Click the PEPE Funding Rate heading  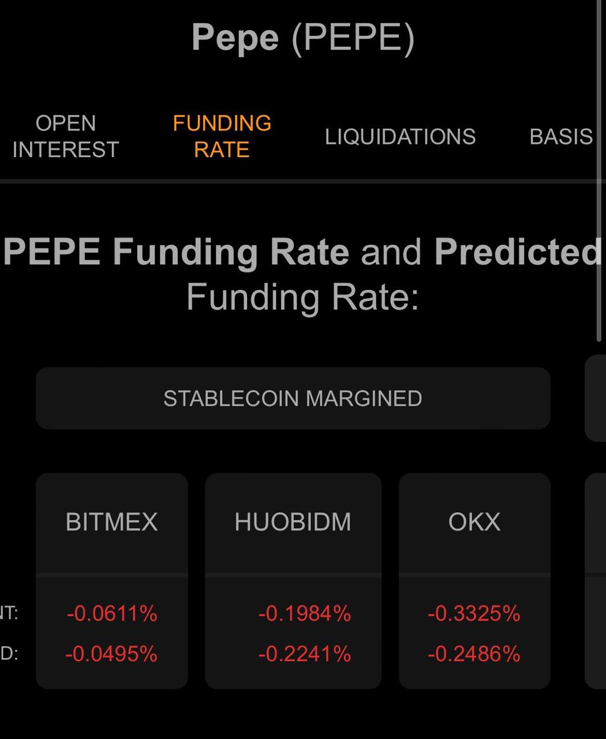(x=303, y=274)
